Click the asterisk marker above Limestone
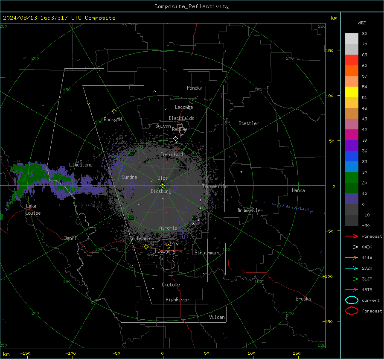384x359 pixels. tap(81, 161)
